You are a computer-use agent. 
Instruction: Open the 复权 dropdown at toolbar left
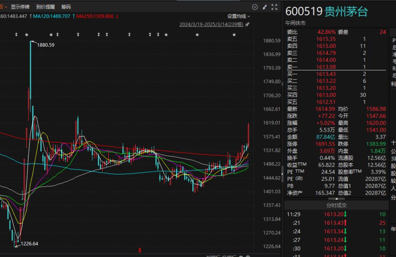point(4,7)
